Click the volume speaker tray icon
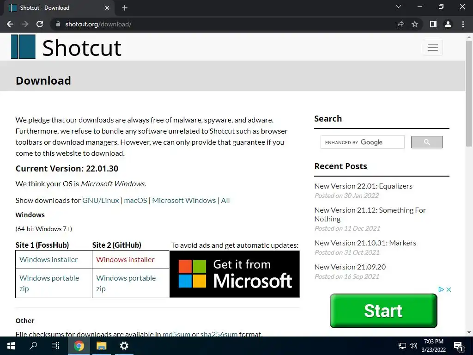473x355 pixels. [x=413, y=346]
